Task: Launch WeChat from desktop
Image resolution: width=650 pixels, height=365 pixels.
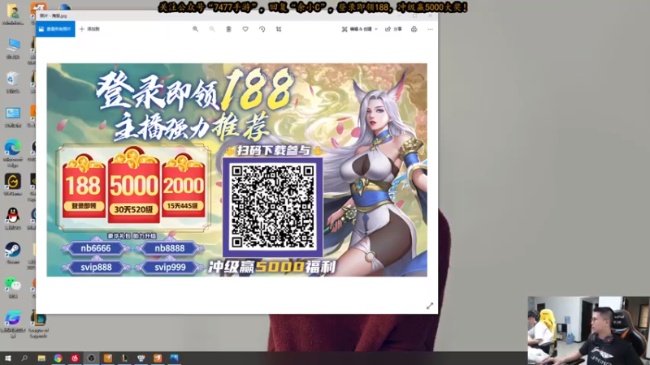Action: tap(13, 287)
